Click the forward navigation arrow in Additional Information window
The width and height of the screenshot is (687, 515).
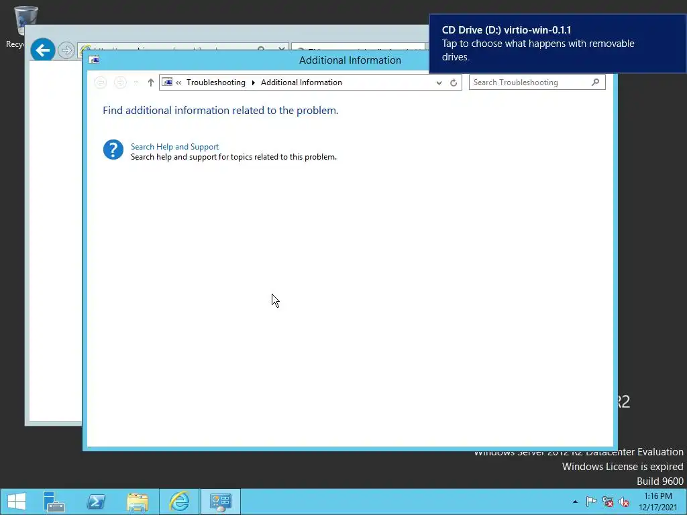[x=120, y=82]
